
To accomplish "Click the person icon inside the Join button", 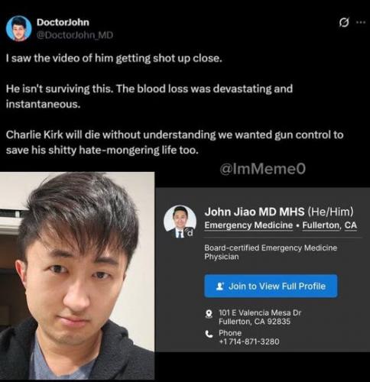I will (x=219, y=286).
